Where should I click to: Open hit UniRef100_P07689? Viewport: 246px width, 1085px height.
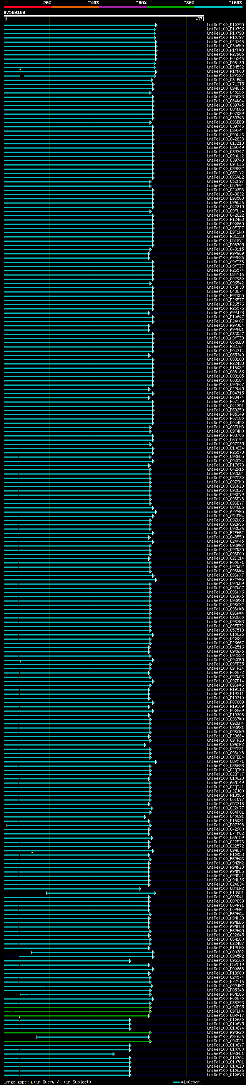[225, 702]
